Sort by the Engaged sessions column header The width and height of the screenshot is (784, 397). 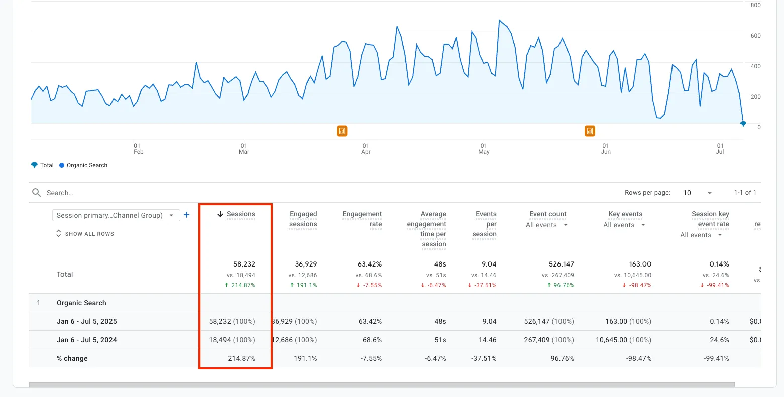[x=303, y=219]
